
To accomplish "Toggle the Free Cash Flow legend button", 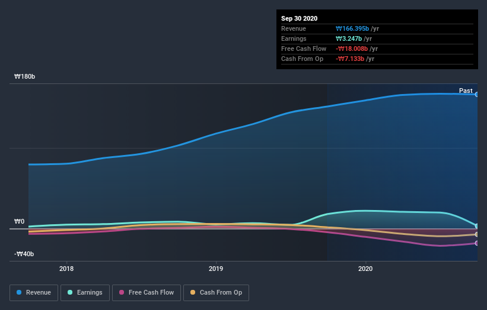I will pyautogui.click(x=147, y=293).
